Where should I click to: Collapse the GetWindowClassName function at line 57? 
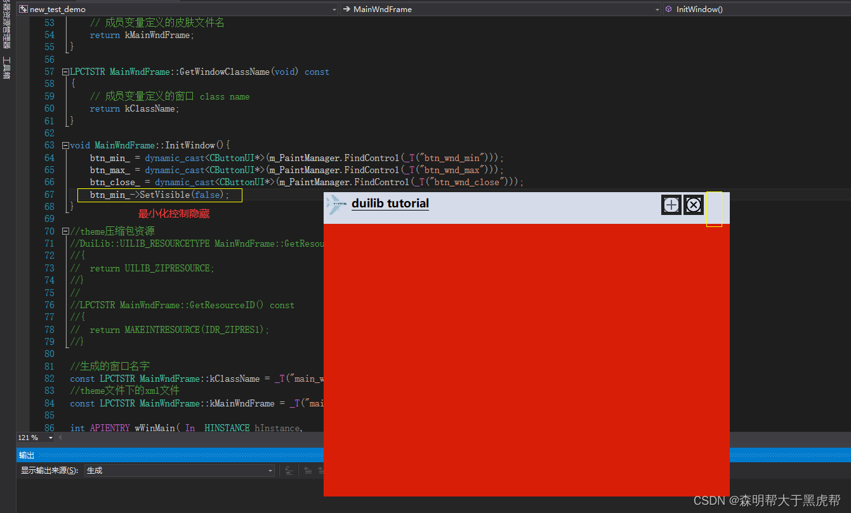[65, 72]
